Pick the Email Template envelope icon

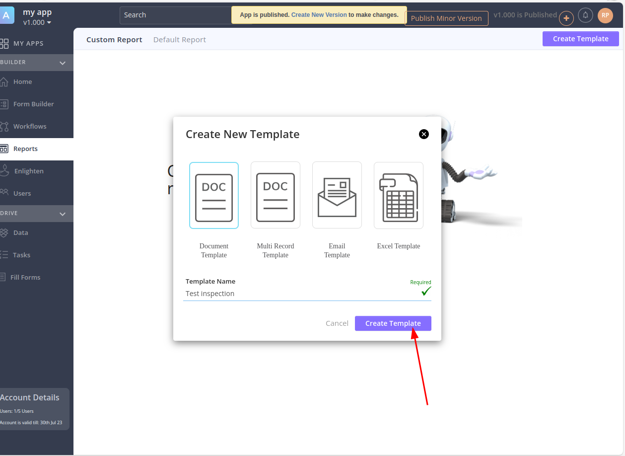[x=337, y=196]
